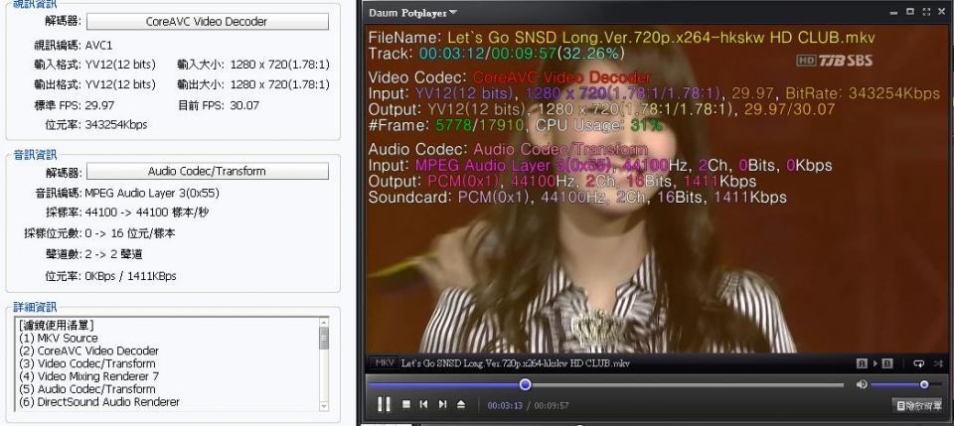Close the Potplayer window

tap(943, 12)
